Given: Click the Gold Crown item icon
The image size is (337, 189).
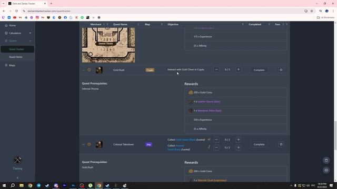Looking at the screenshot, I should [x=209, y=140].
